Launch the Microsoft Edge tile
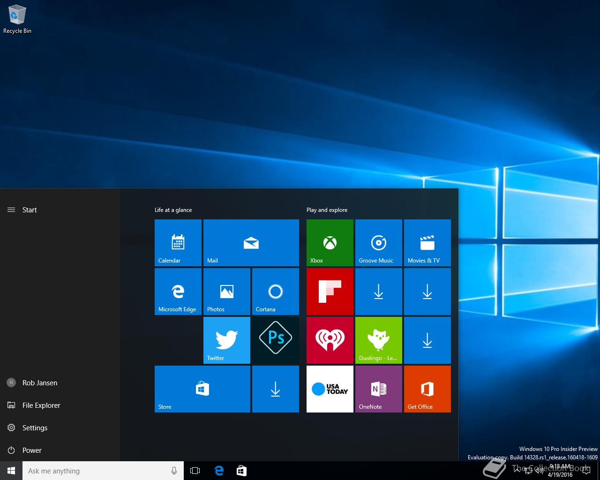The height and width of the screenshot is (480, 600). tap(178, 292)
